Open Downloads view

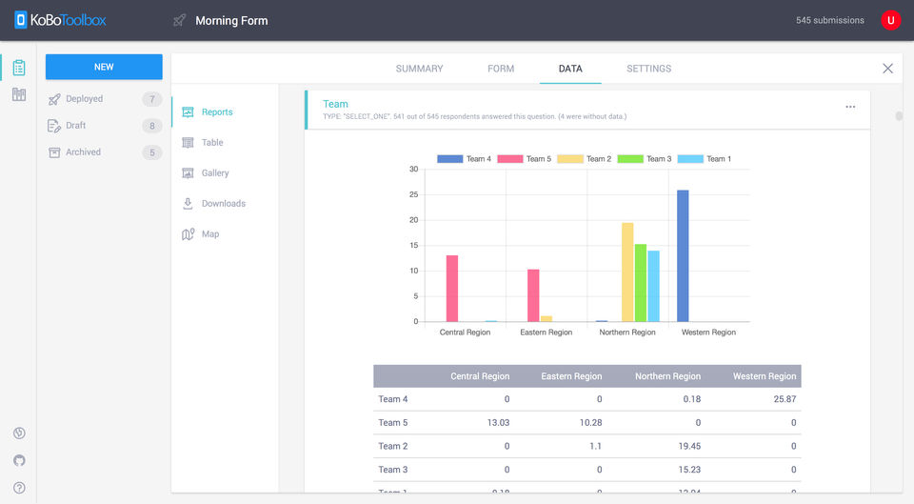(x=223, y=204)
